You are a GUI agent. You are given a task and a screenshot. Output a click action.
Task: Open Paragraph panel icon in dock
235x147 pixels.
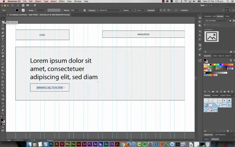200,35
